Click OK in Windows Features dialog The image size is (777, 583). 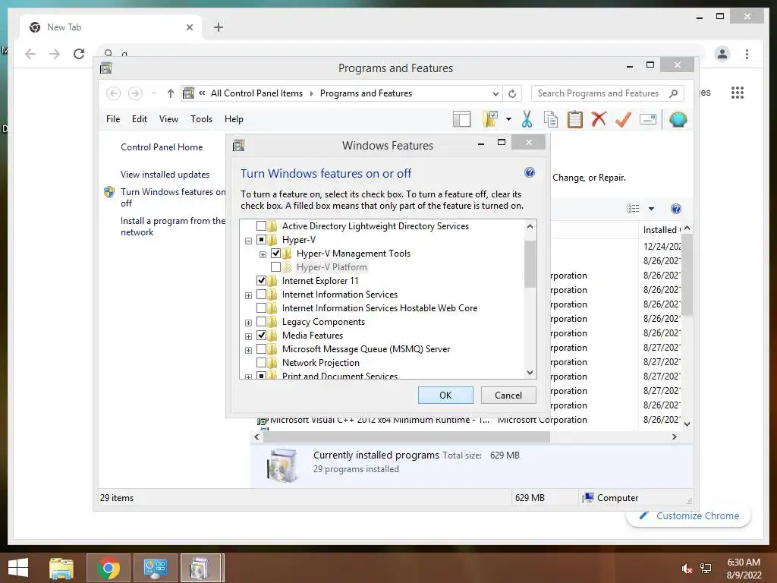(445, 395)
